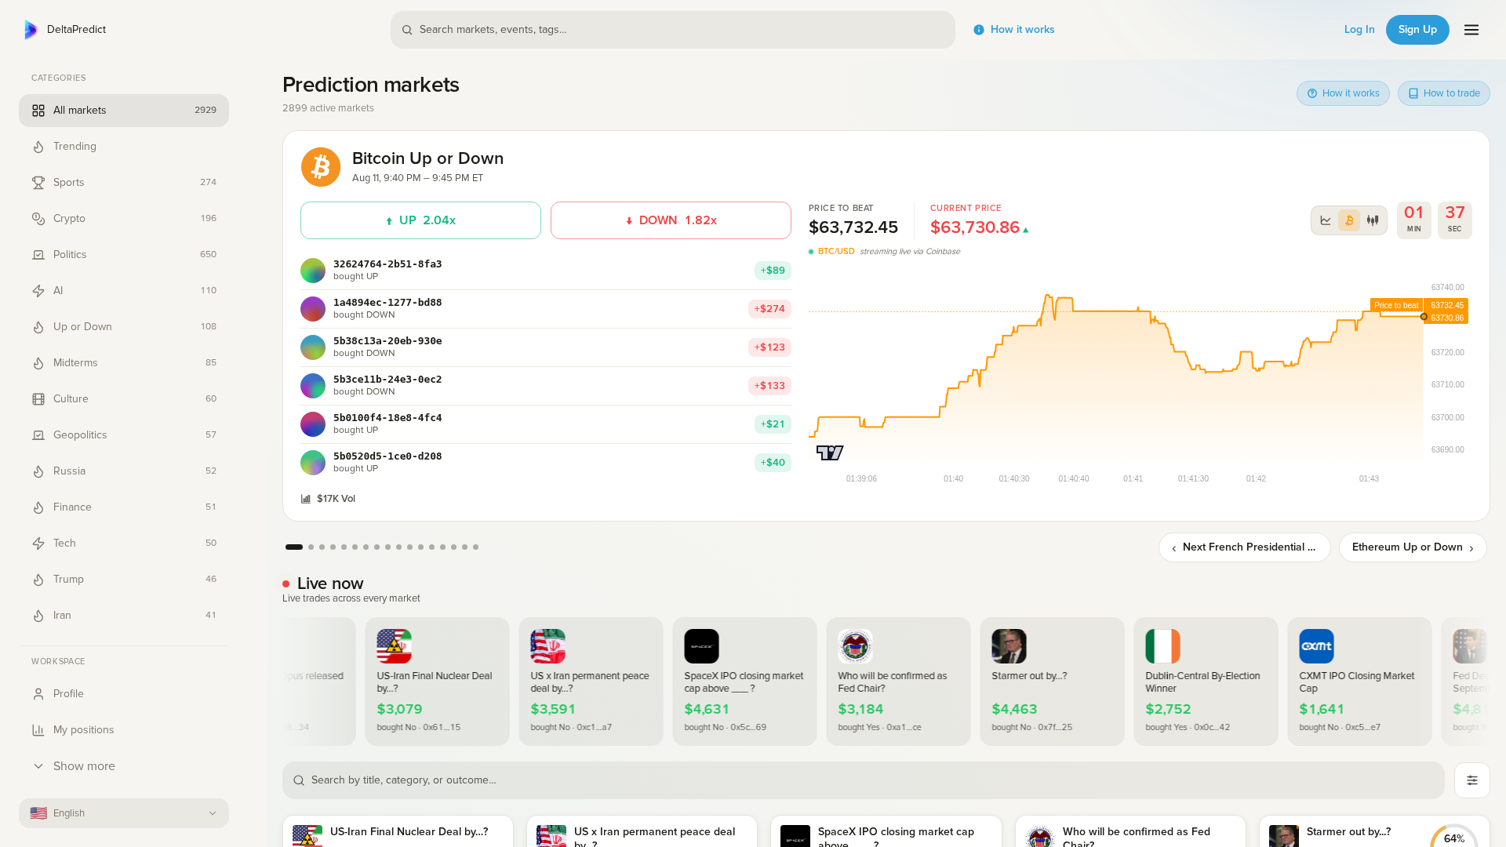Select Up or Down category
Image resolution: width=1506 pixels, height=847 pixels.
(124, 327)
